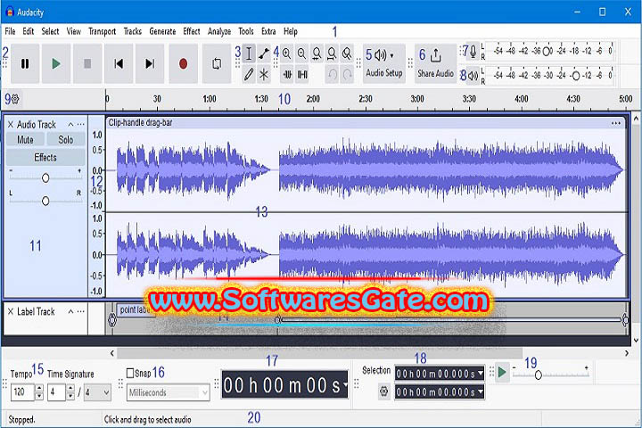Adjust the Audio Track gain slider
The height and width of the screenshot is (428, 642).
[45, 177]
